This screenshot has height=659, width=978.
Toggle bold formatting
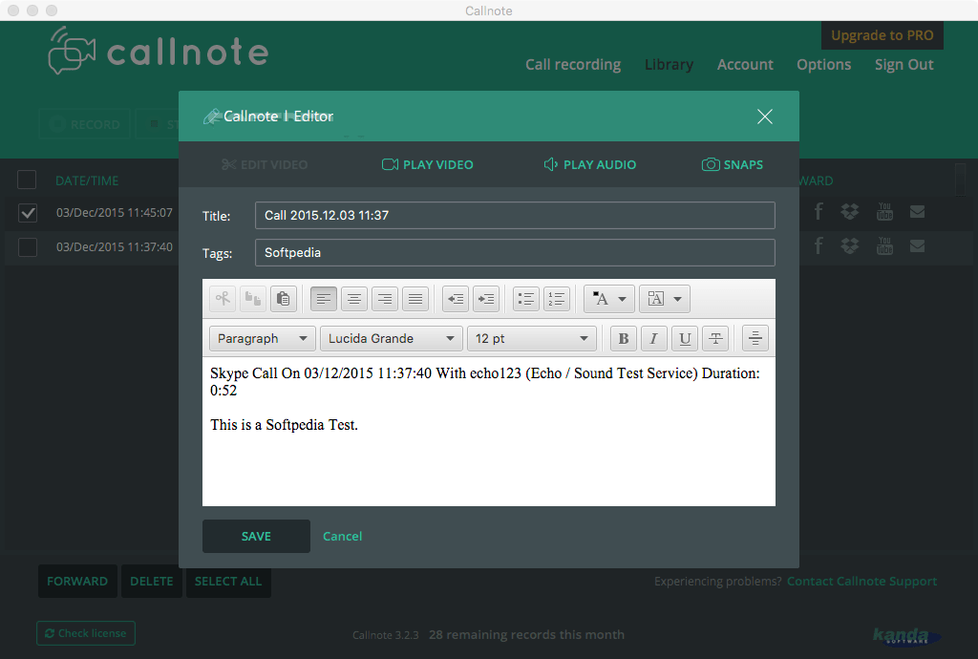(x=623, y=338)
